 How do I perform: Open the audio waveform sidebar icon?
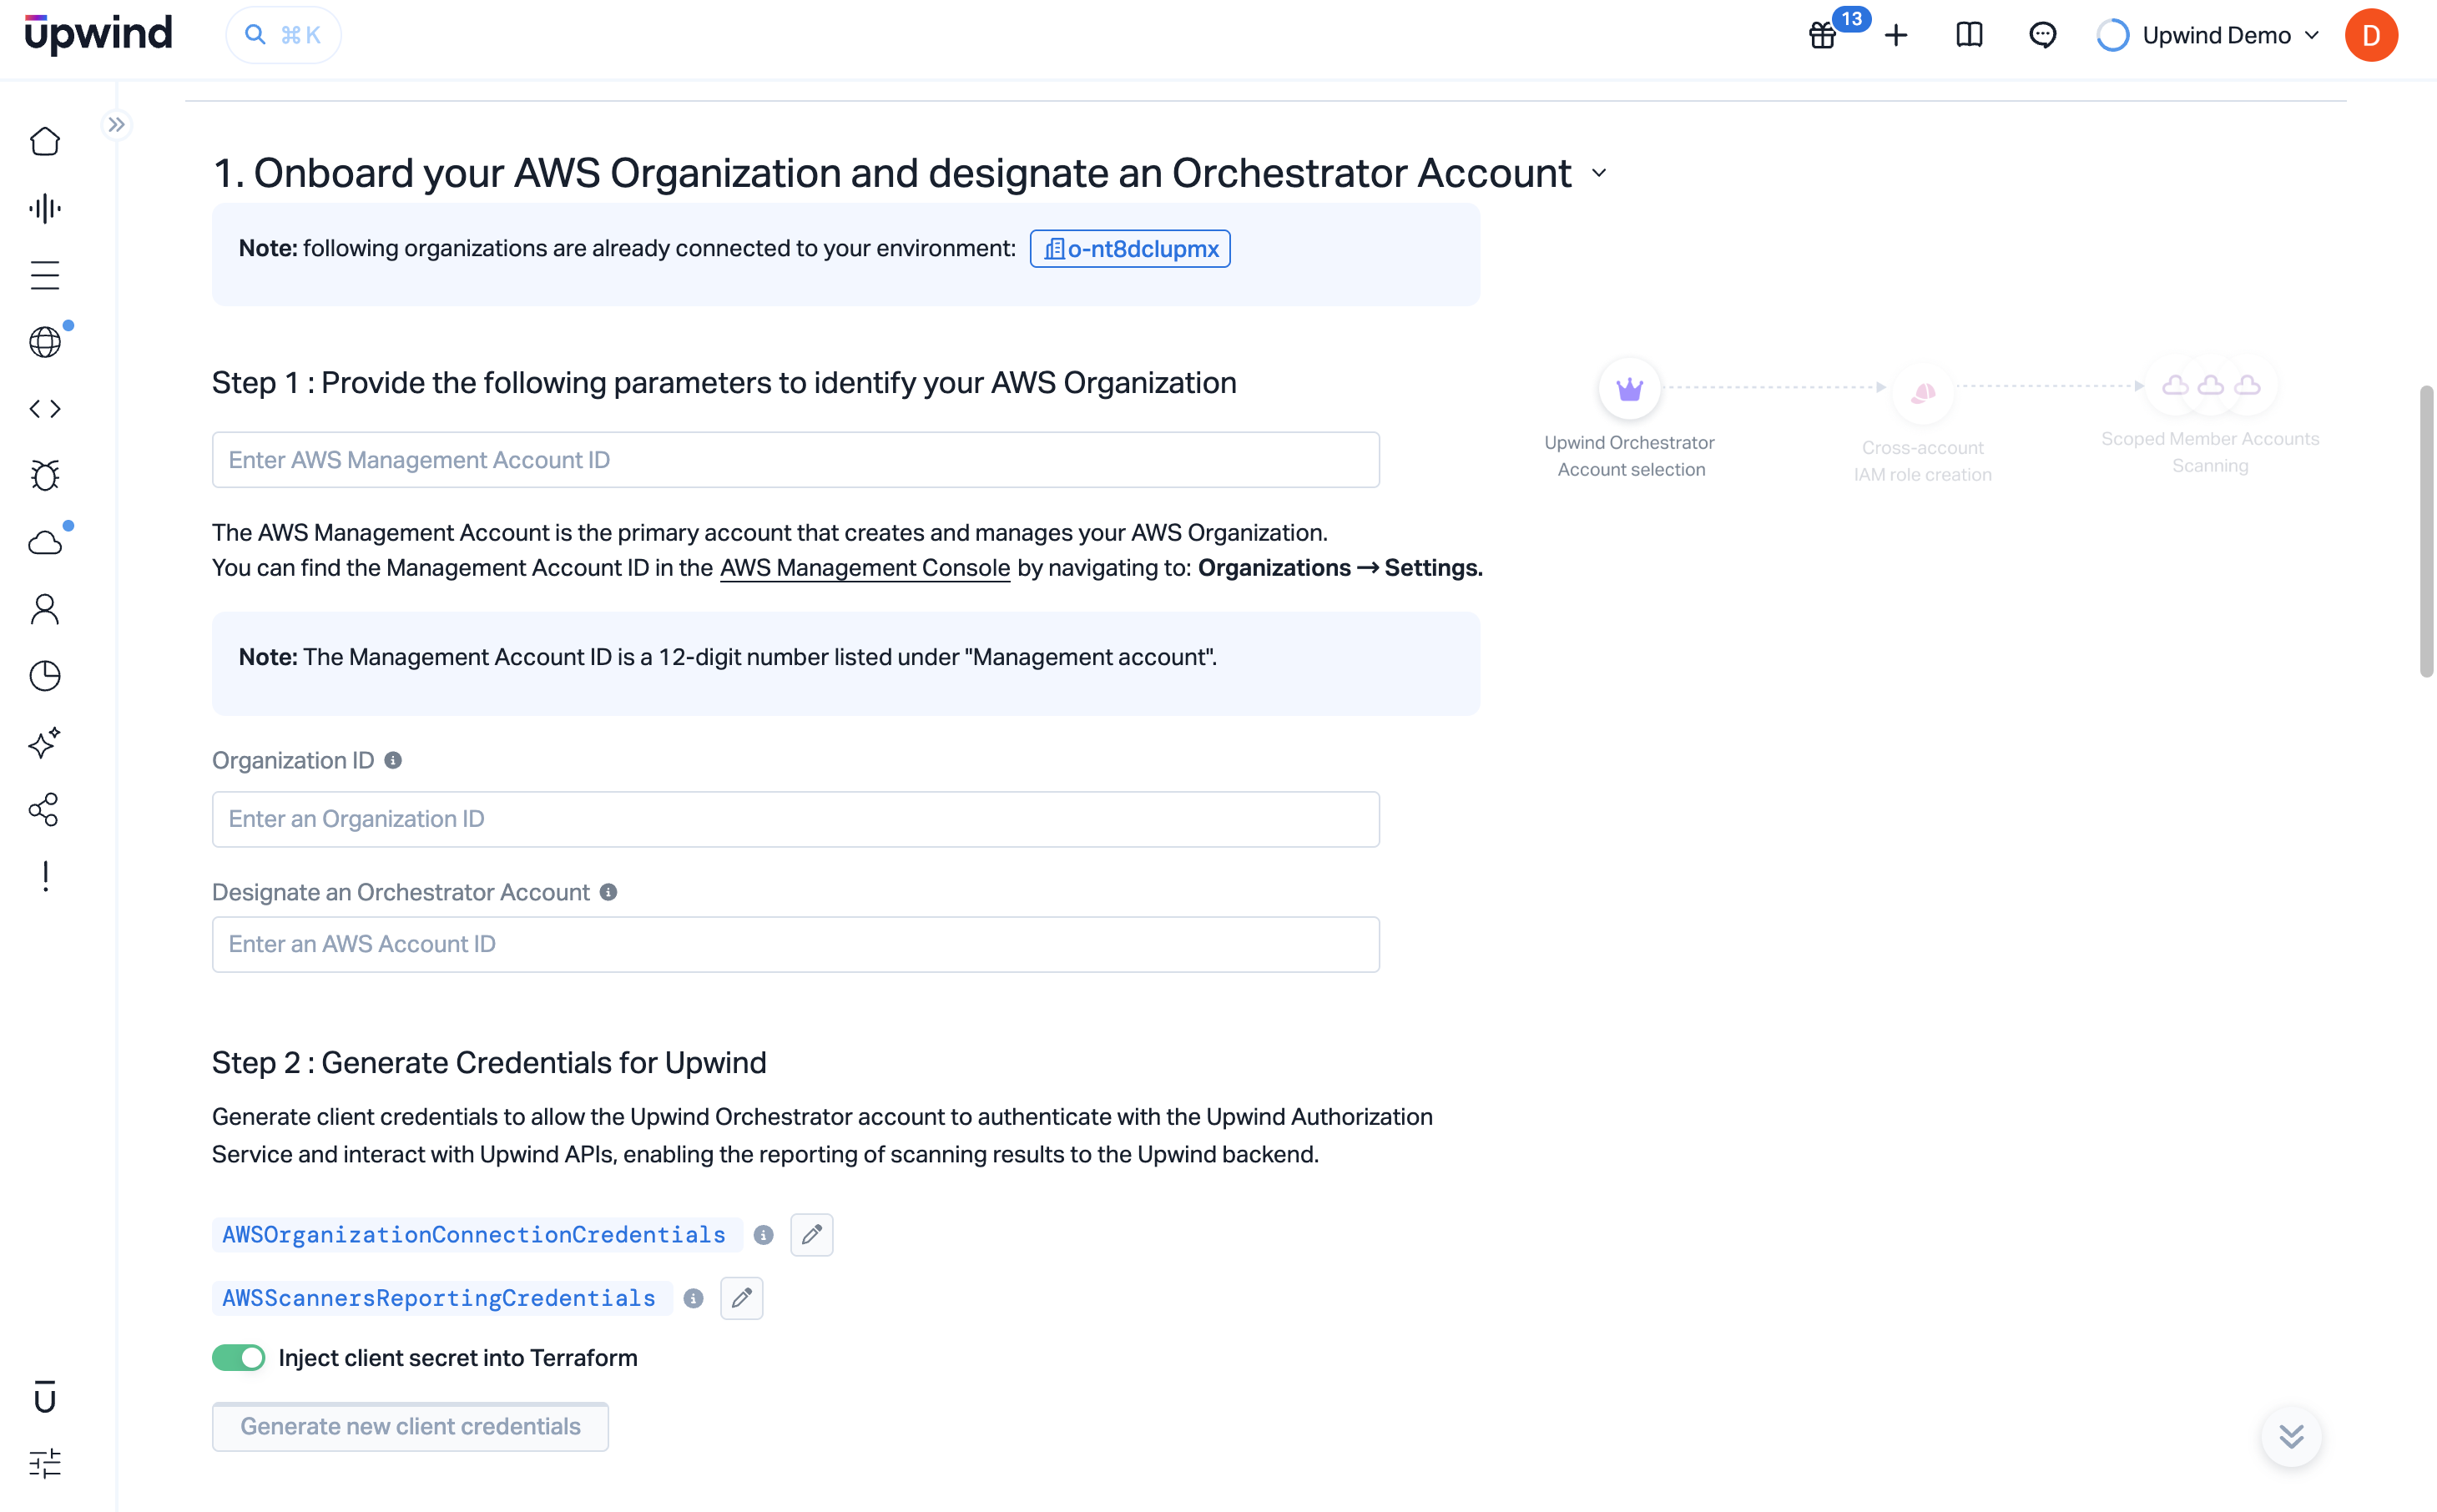45,208
